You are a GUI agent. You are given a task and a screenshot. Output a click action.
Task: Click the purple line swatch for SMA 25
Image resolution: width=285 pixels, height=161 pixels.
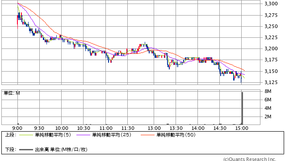83,135
